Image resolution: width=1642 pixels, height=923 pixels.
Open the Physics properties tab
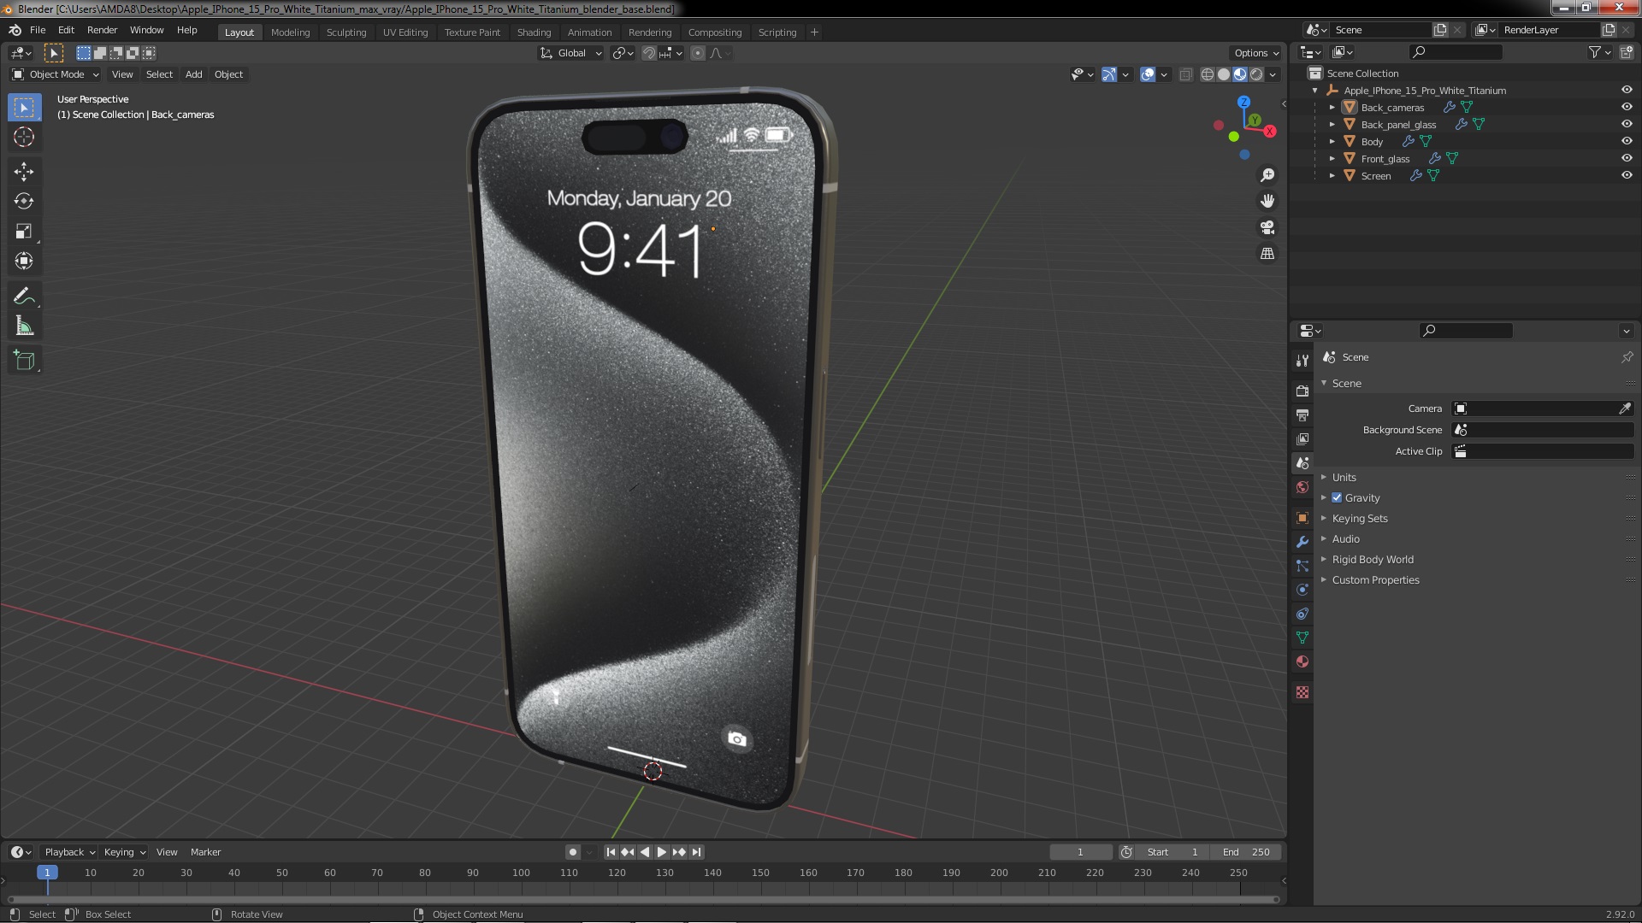1302,590
